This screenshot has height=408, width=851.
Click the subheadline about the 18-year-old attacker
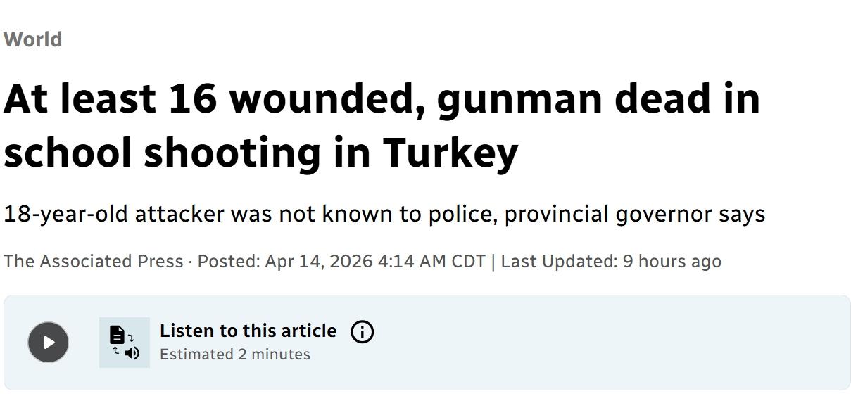click(x=384, y=214)
